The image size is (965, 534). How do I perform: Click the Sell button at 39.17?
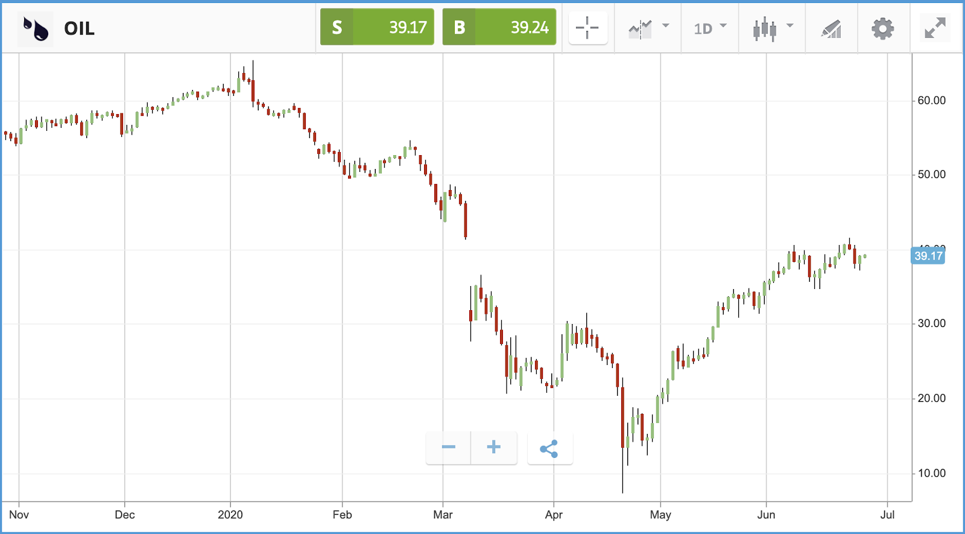coord(377,27)
